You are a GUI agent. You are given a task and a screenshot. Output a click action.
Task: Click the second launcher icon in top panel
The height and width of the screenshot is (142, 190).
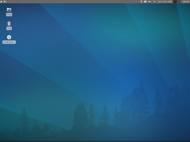tap(5, 1)
